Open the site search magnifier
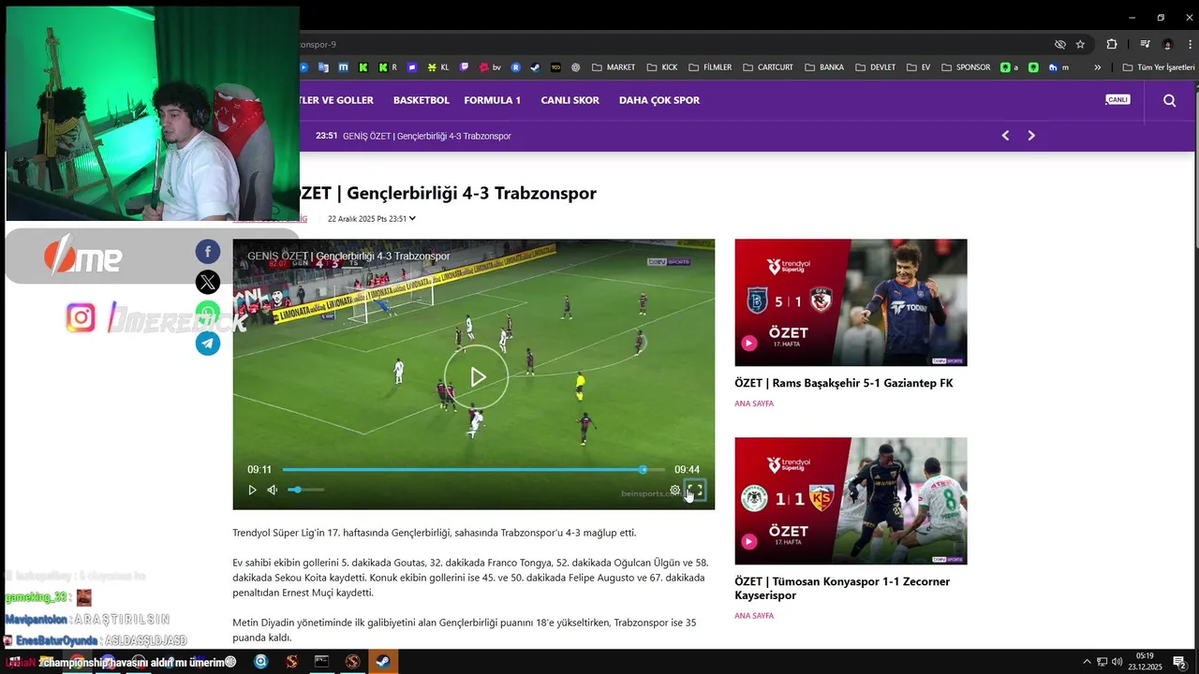This screenshot has width=1199, height=674. (1169, 100)
